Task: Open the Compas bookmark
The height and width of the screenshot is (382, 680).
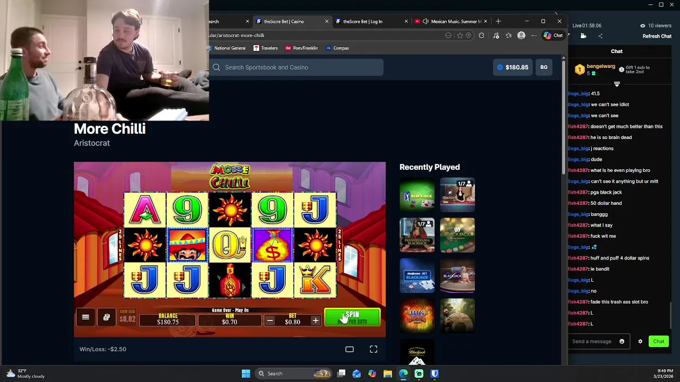Action: click(337, 48)
